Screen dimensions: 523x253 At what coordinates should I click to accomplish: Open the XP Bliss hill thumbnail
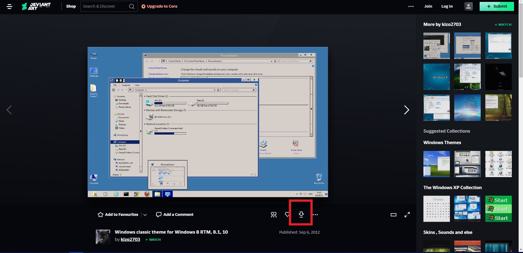(x=437, y=164)
